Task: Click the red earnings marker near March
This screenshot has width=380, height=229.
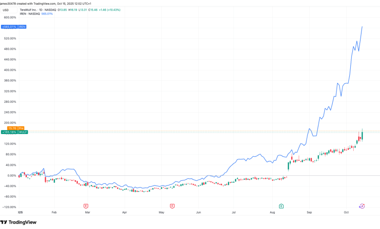Action: click(x=86, y=206)
